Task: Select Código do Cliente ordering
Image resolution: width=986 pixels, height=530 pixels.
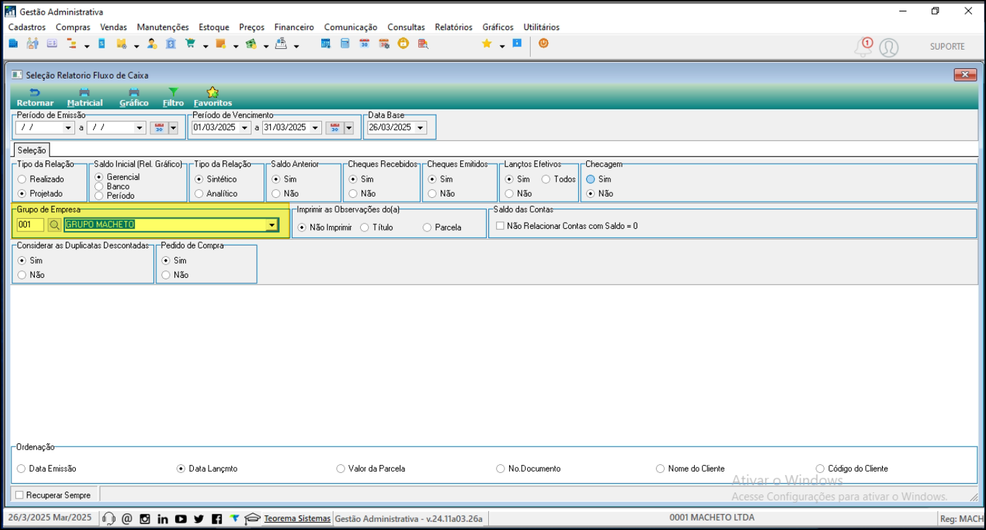Action: coord(820,469)
